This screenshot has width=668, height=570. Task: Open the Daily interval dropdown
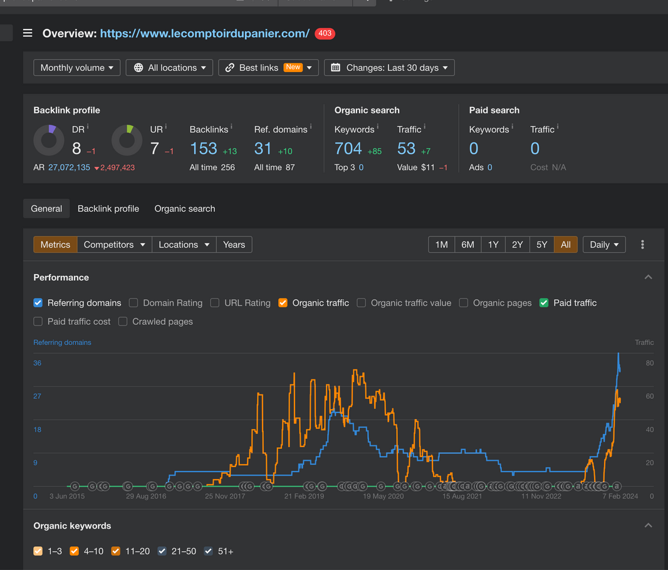click(x=604, y=245)
